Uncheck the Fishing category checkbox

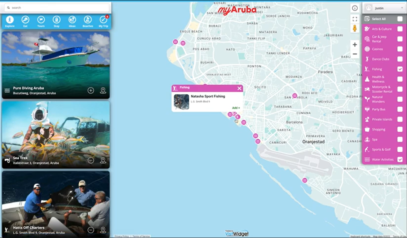point(400,69)
